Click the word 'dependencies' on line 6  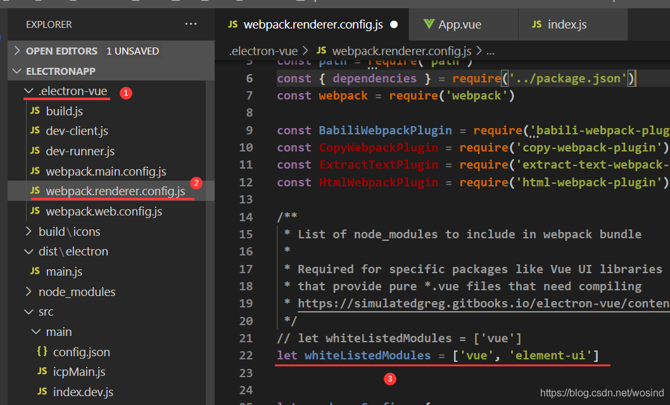tap(374, 78)
